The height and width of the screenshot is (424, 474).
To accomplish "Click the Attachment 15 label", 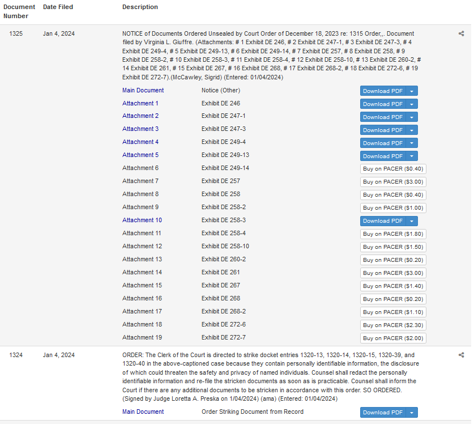I will [x=142, y=285].
